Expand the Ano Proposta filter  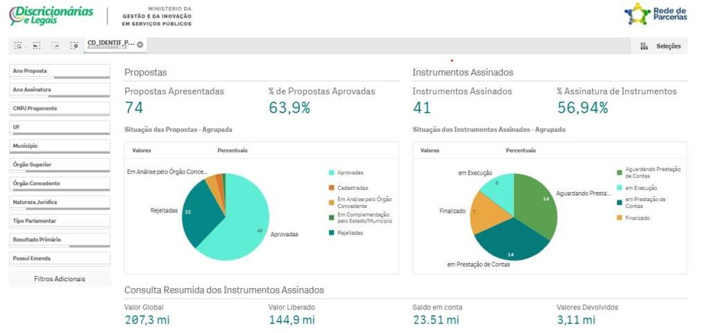(x=59, y=71)
